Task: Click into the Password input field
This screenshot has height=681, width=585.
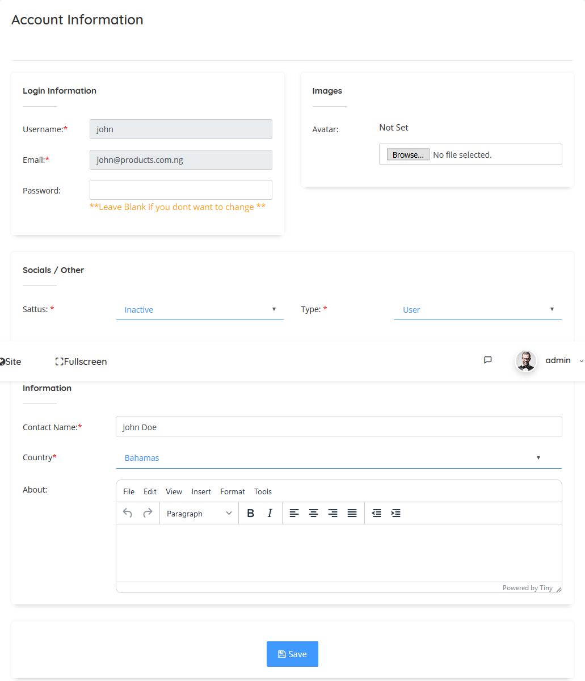Action: 181,190
